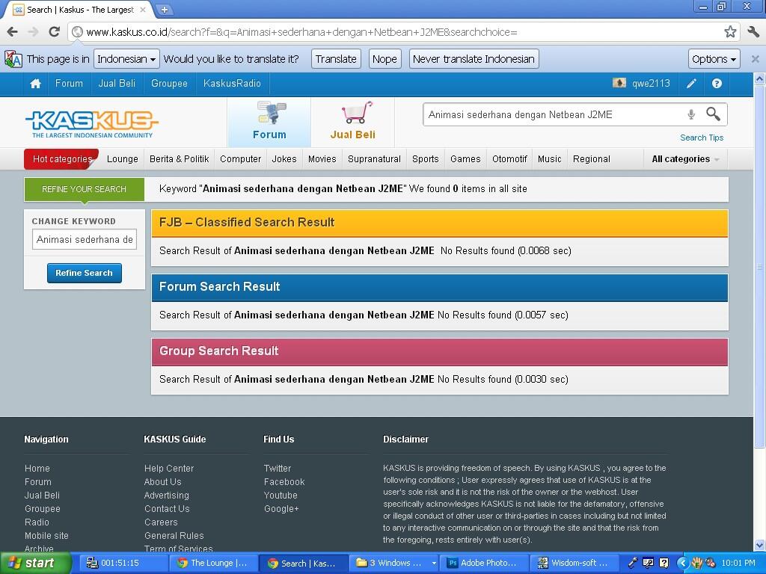This screenshot has height=574, width=766.
Task: Open Youtube link under Find Us
Action: point(281,496)
